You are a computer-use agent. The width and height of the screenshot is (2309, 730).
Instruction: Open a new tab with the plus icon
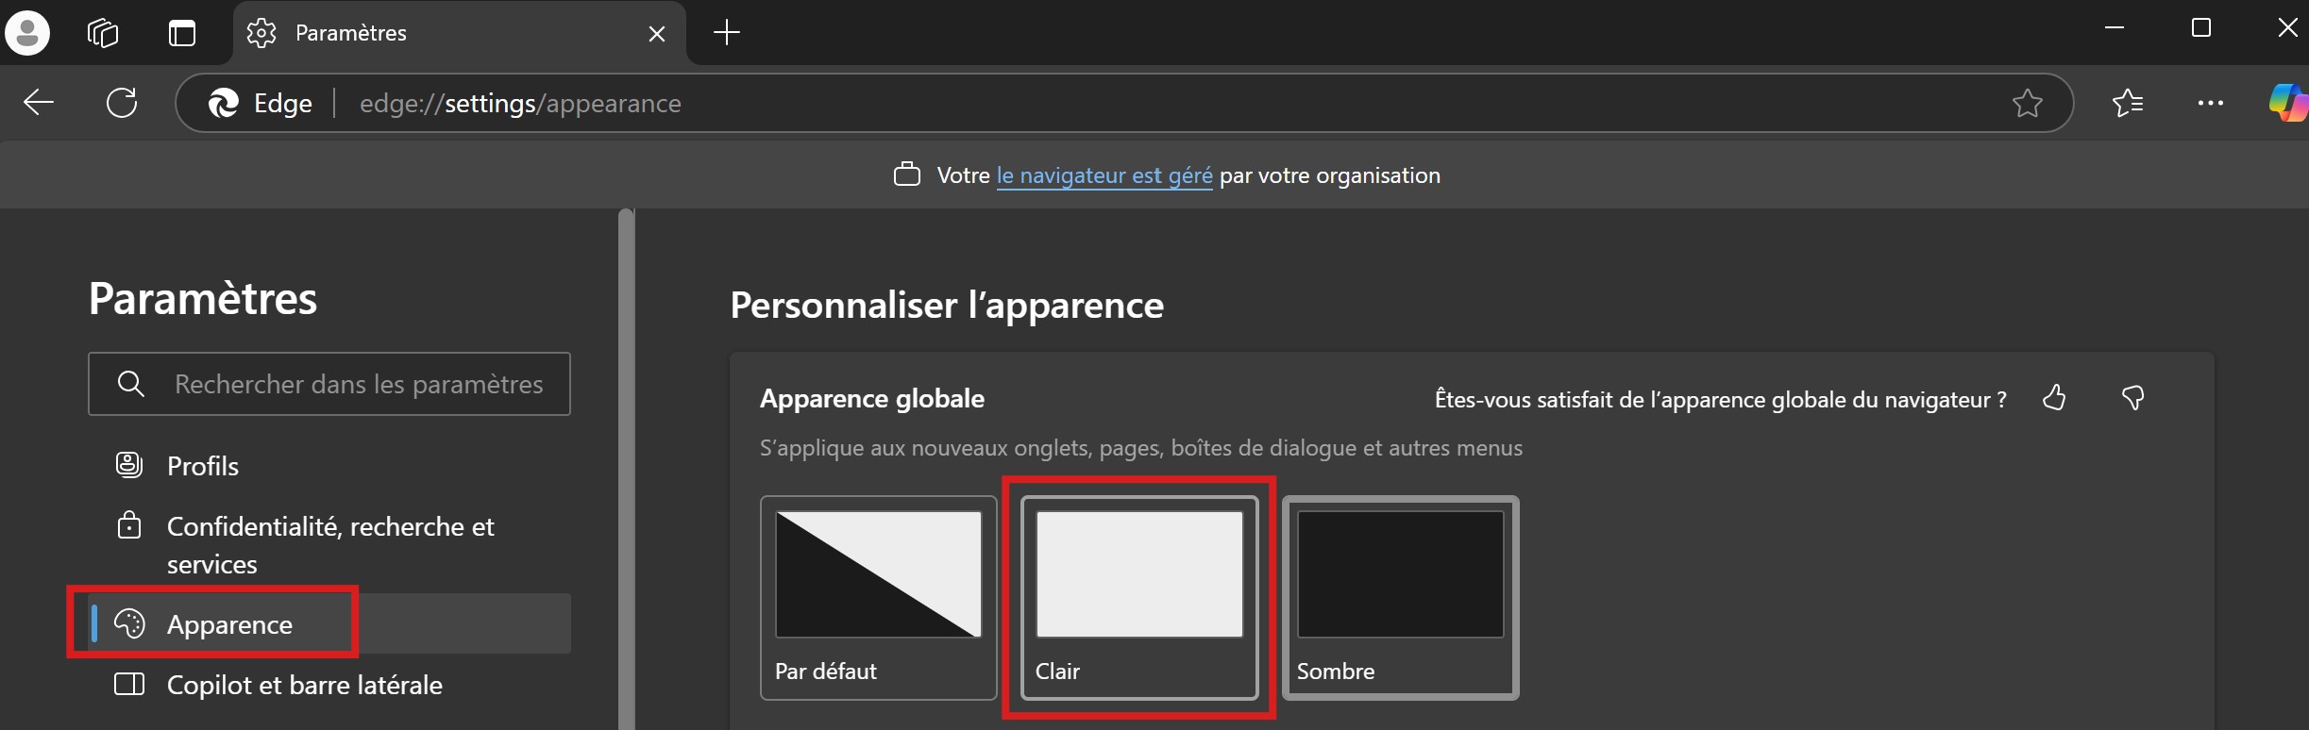pos(726,33)
